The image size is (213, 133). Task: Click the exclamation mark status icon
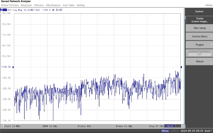(x=182, y=126)
